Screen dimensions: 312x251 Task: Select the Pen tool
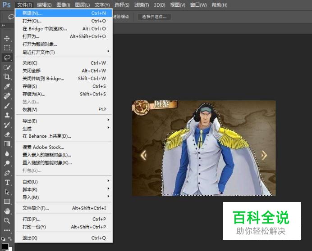[7, 173]
